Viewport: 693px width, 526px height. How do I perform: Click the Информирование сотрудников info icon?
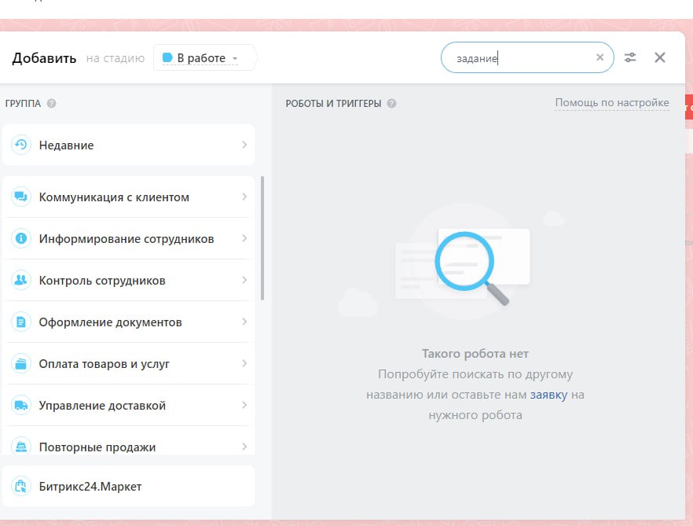tap(20, 238)
